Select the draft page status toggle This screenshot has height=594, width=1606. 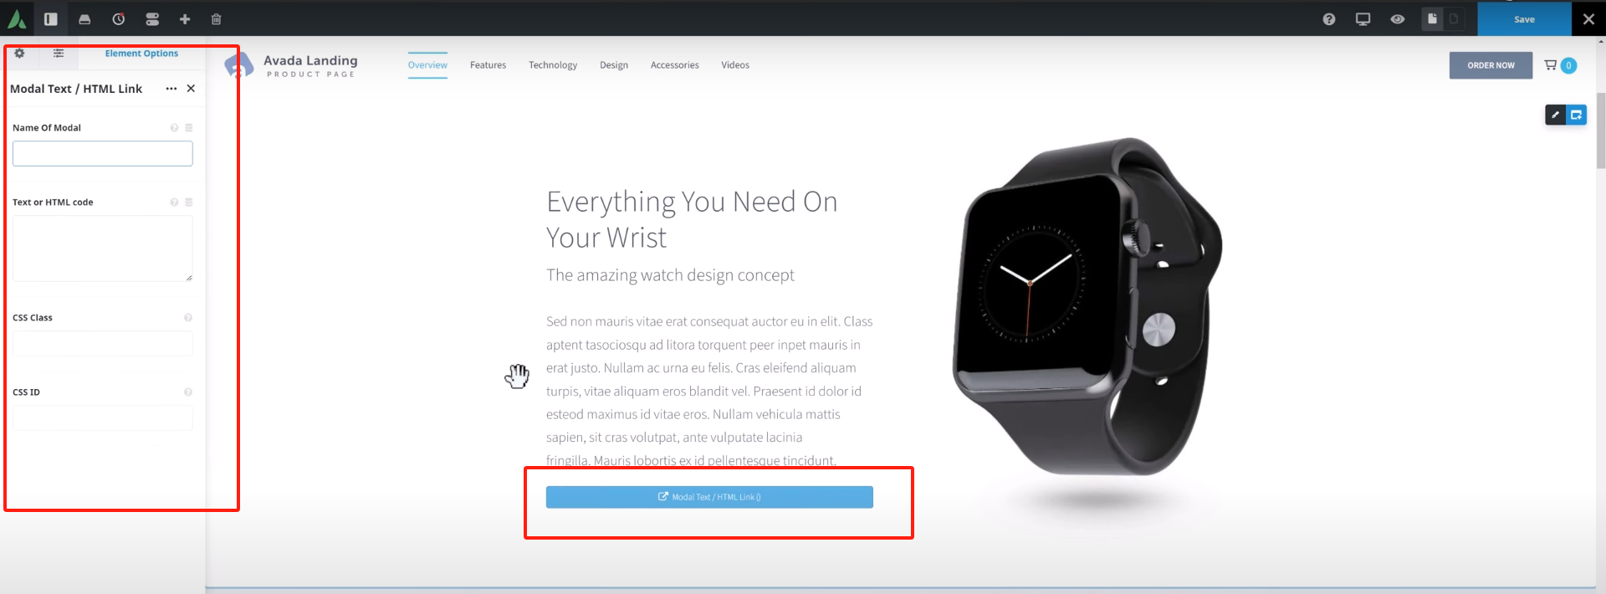click(1454, 18)
